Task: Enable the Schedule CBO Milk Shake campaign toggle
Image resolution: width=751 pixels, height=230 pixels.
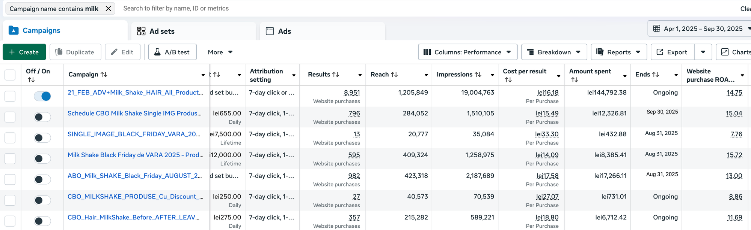Action: click(x=42, y=117)
